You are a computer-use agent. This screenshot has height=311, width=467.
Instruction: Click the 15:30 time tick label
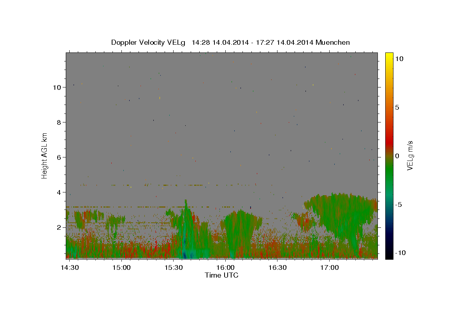point(174,268)
